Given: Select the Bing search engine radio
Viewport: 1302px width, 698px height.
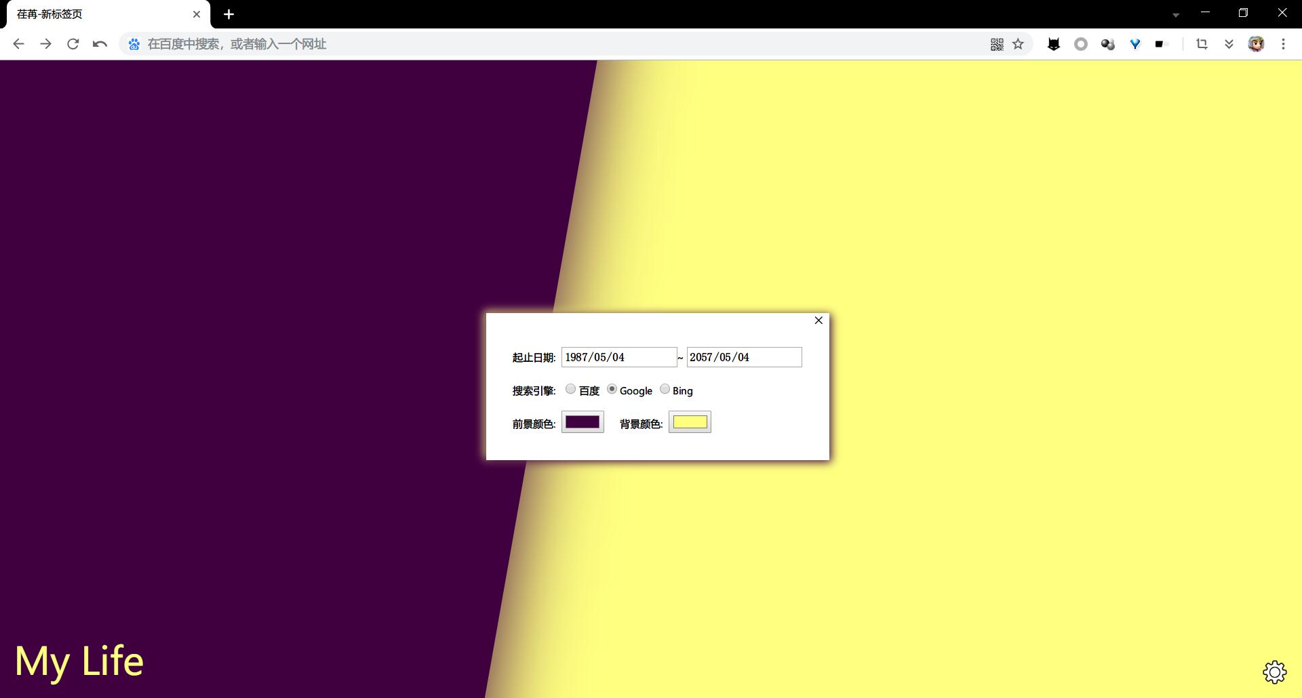Looking at the screenshot, I should click(x=665, y=389).
